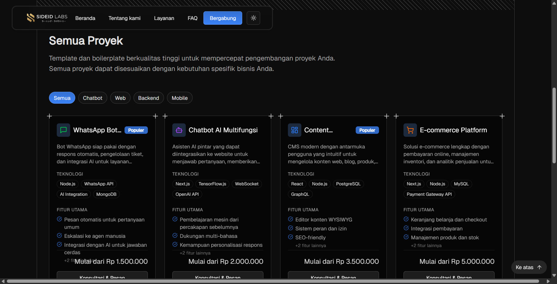Click the vertical scrollbar thumb
This screenshot has height=284, width=557.
pos(554,125)
